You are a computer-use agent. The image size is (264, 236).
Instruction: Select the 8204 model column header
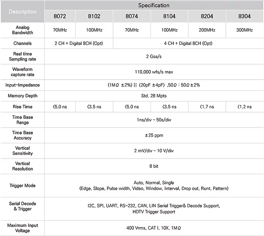207,16
